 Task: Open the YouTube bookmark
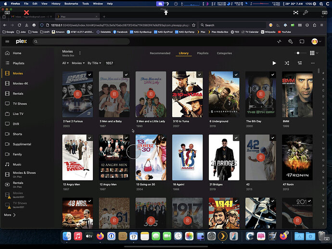284,32
